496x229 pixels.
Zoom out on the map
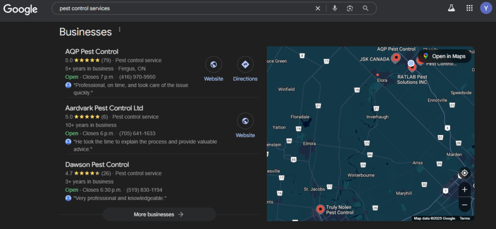click(x=465, y=205)
